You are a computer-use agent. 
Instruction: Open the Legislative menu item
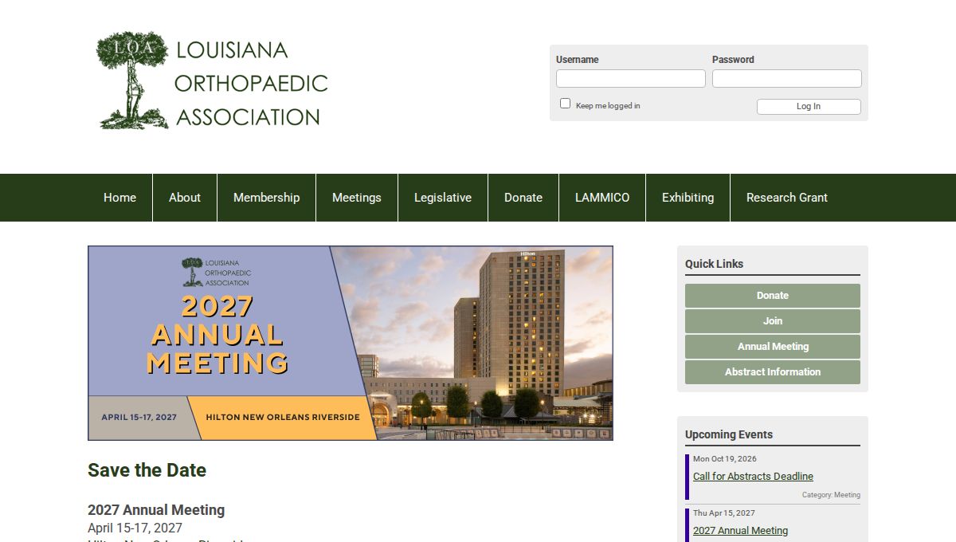click(443, 198)
